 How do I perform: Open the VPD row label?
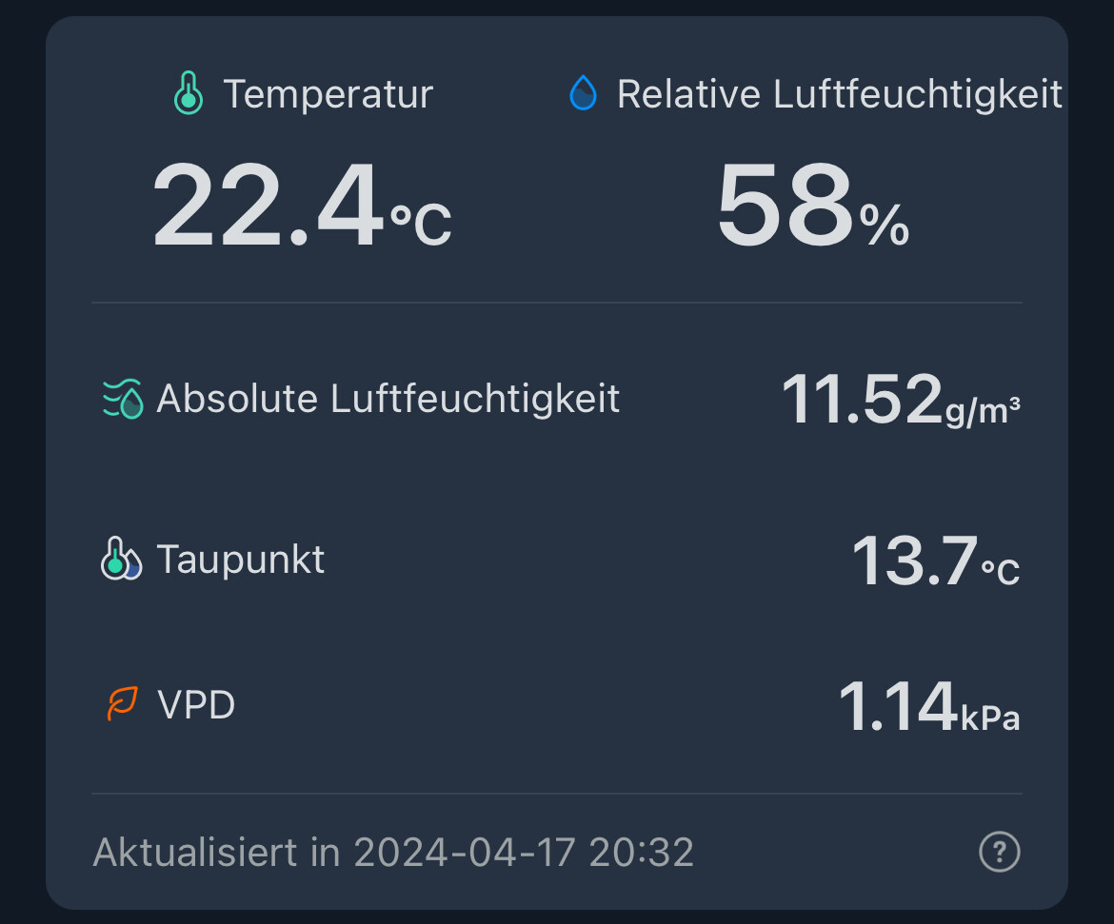[x=196, y=705]
